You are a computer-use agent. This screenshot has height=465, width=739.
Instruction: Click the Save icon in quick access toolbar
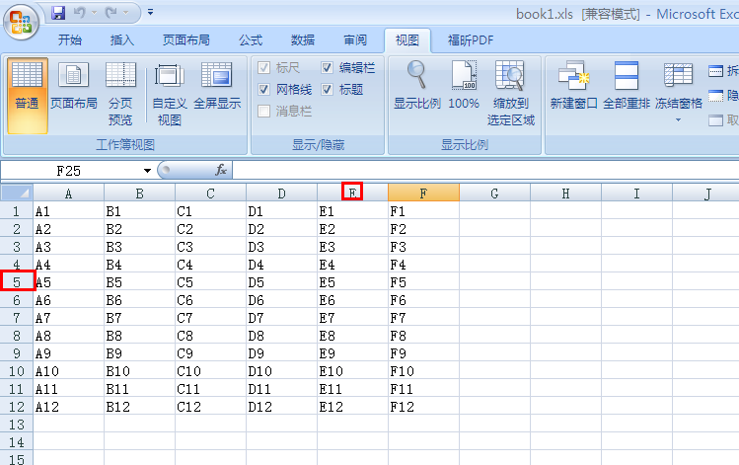coord(58,13)
